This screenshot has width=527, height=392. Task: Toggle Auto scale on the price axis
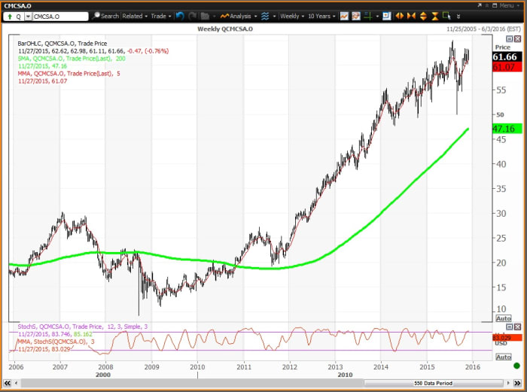(x=504, y=318)
